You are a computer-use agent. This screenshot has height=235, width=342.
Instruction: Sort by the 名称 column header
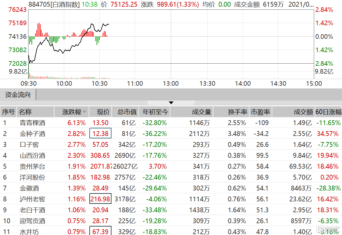pyautogui.click(x=35, y=112)
